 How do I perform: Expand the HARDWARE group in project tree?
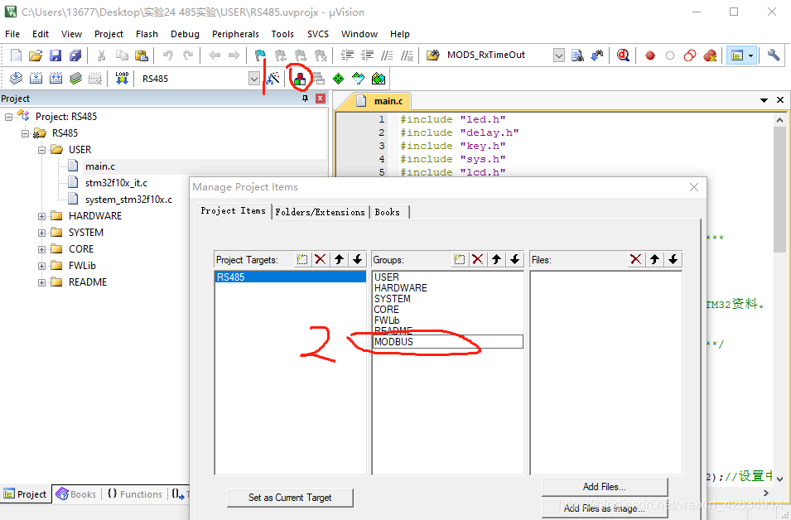41,215
